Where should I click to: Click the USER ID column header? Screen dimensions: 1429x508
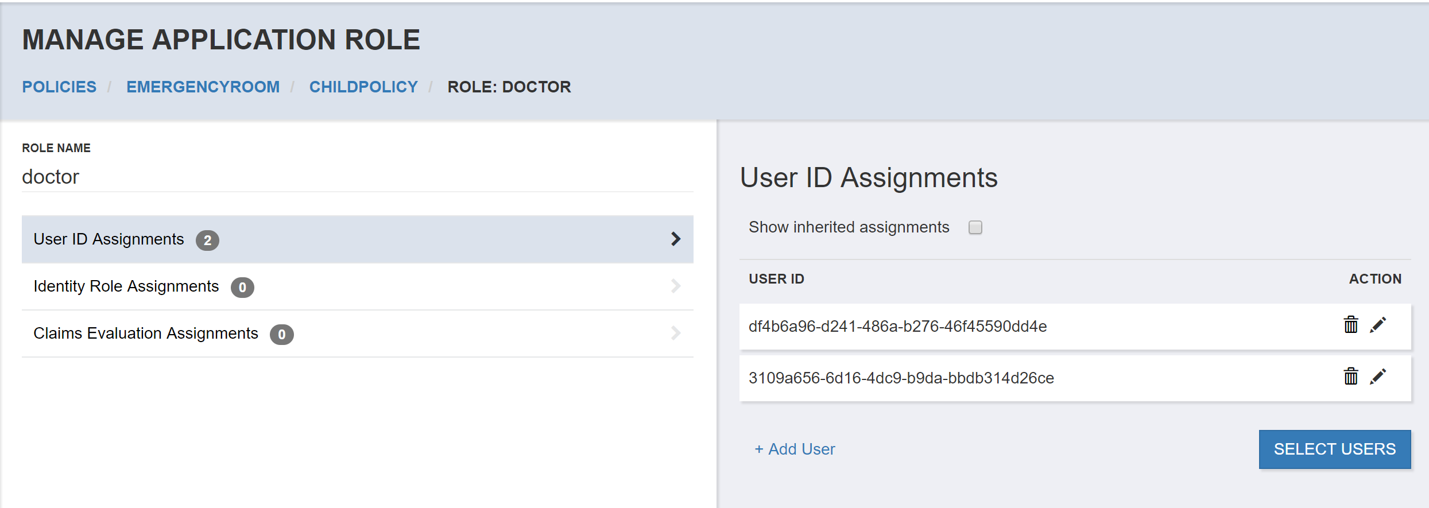(x=776, y=279)
